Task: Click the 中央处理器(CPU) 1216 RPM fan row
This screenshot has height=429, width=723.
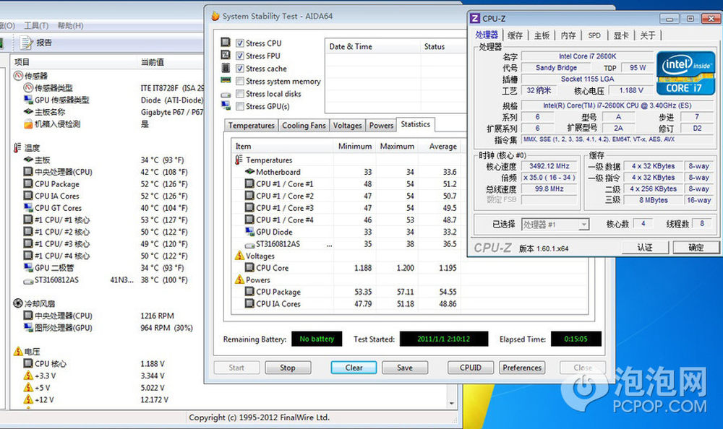Action: (x=107, y=316)
